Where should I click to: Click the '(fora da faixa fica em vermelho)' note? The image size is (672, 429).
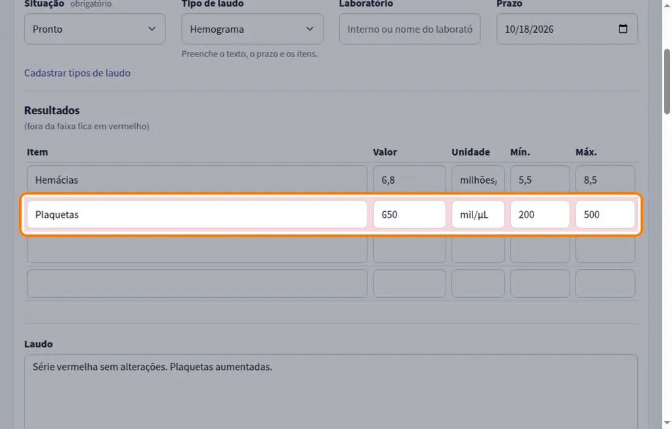87,126
